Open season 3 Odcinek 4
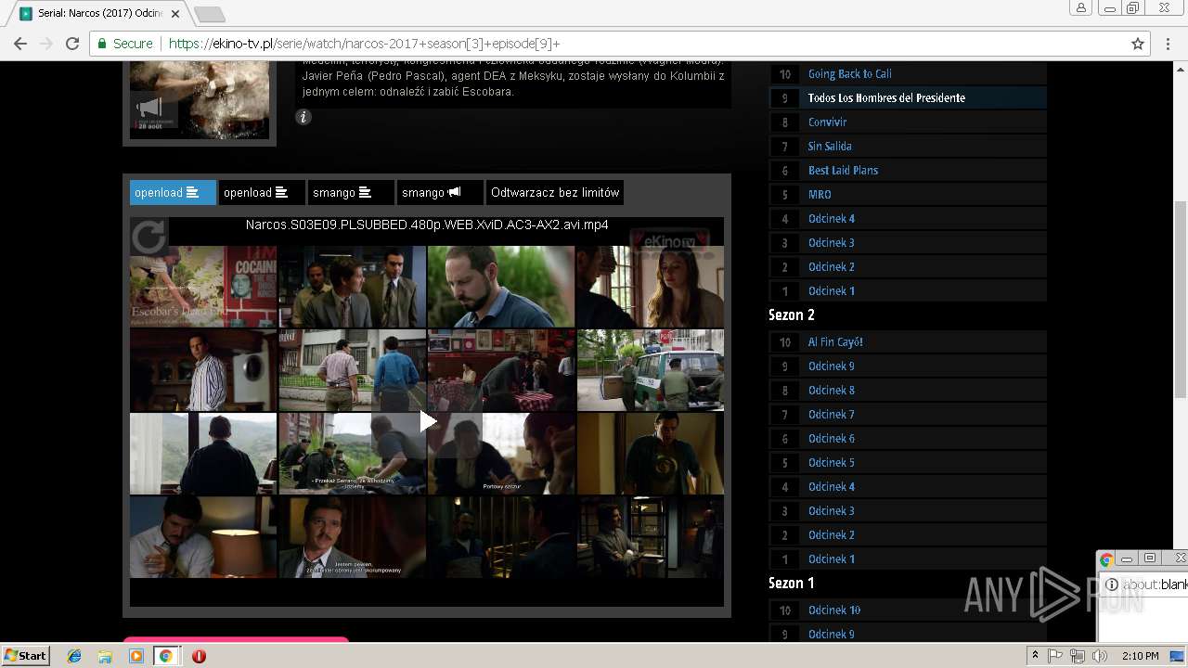Viewport: 1188px width, 668px height. (x=832, y=218)
